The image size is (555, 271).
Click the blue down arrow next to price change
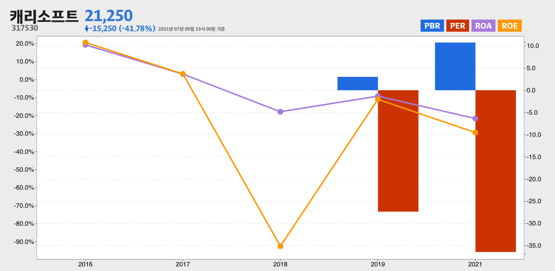coord(86,29)
